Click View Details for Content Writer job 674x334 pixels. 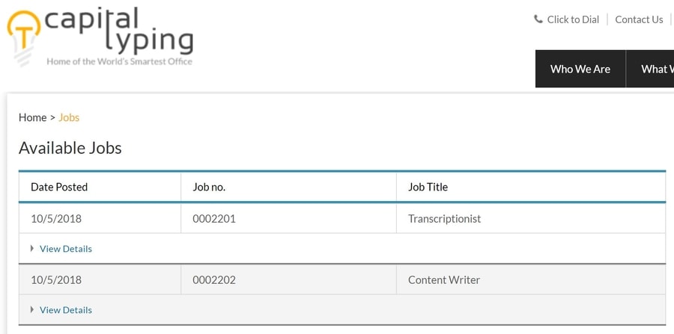66,310
